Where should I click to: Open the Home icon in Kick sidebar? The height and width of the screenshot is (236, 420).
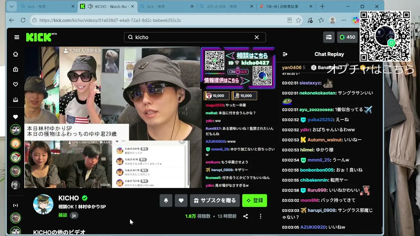(x=15, y=54)
